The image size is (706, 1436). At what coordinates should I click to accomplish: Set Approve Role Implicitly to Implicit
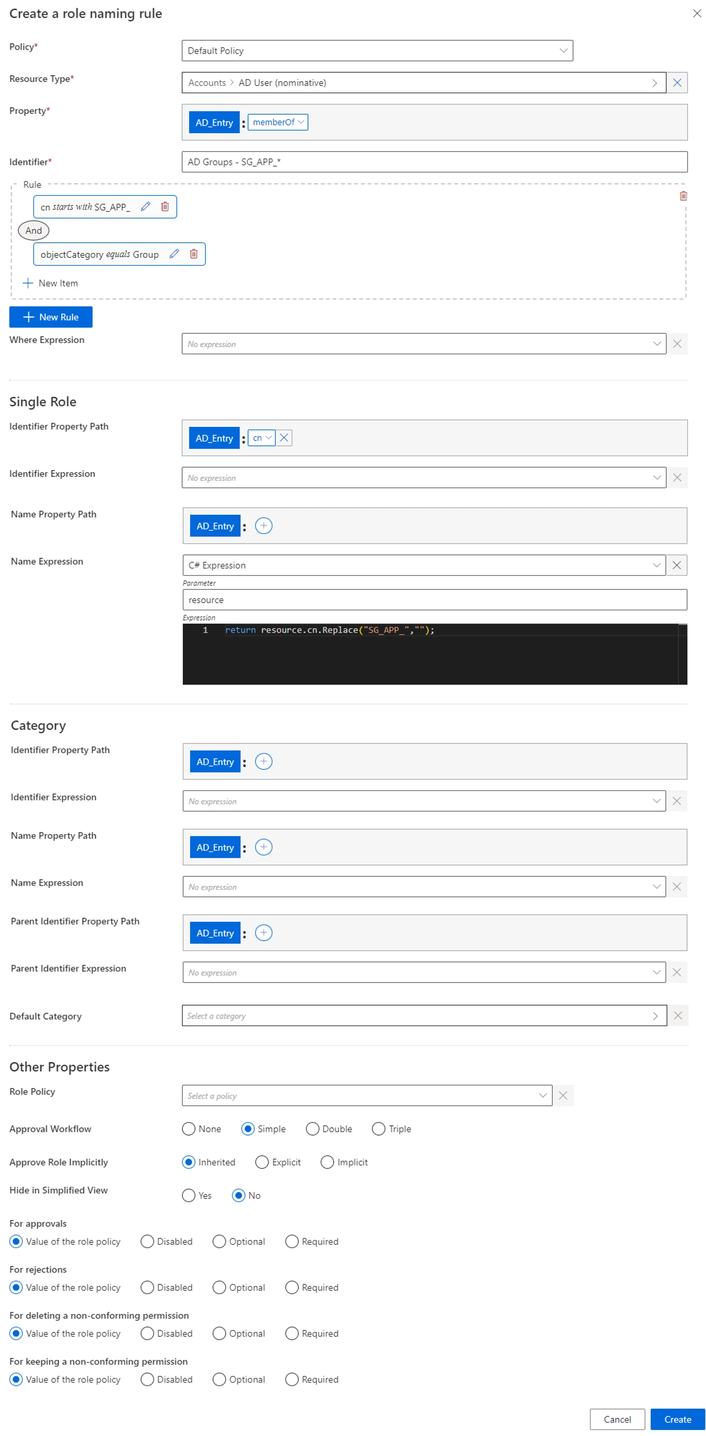[327, 1162]
